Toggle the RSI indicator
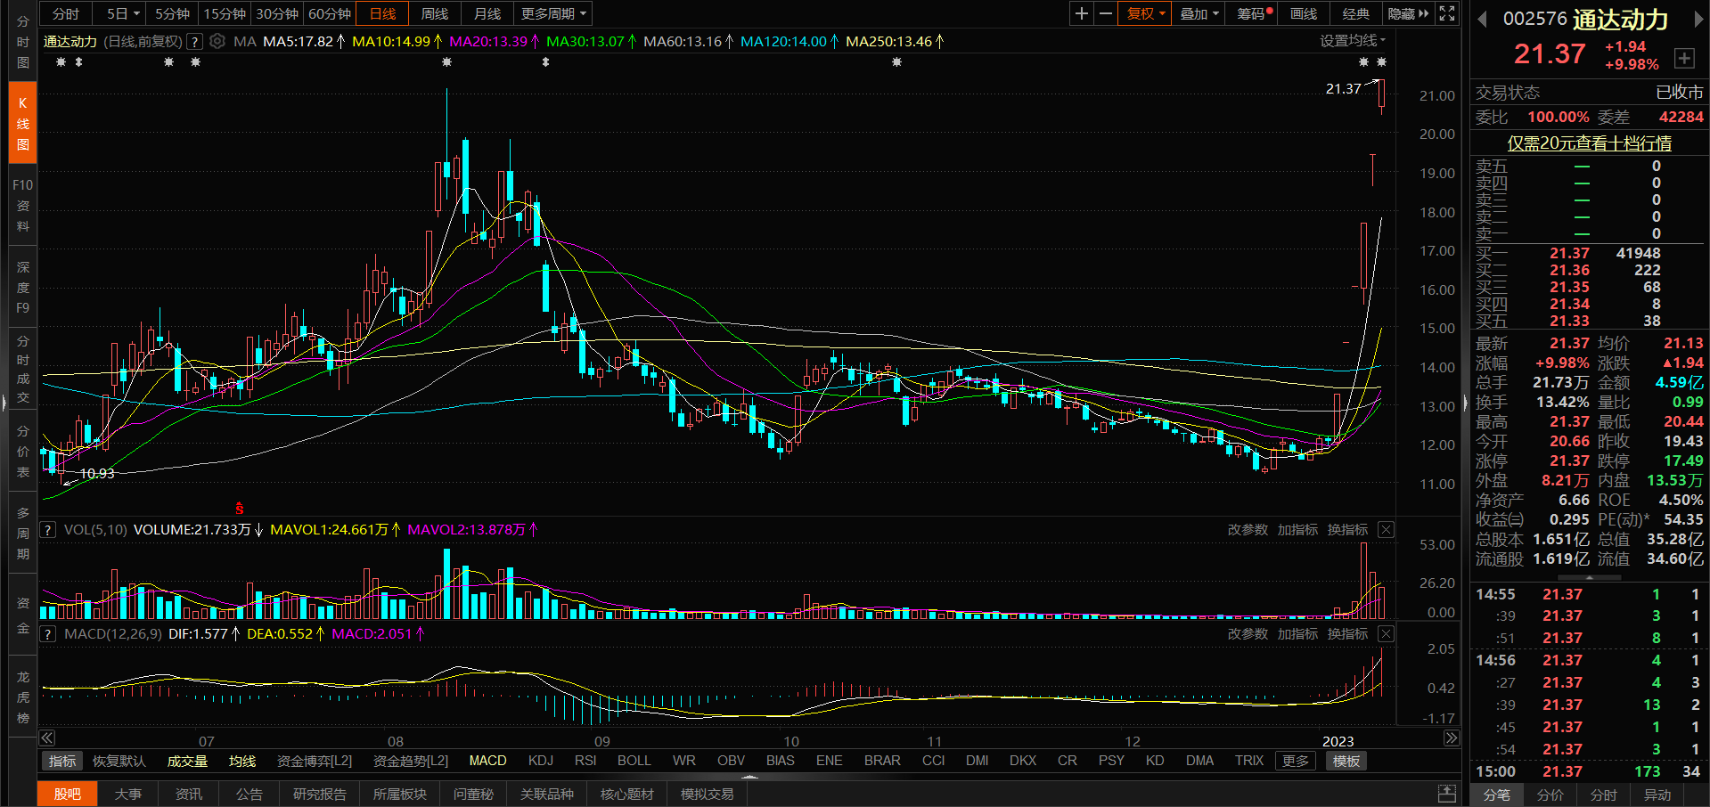The width and height of the screenshot is (1710, 807). pyautogui.click(x=585, y=761)
